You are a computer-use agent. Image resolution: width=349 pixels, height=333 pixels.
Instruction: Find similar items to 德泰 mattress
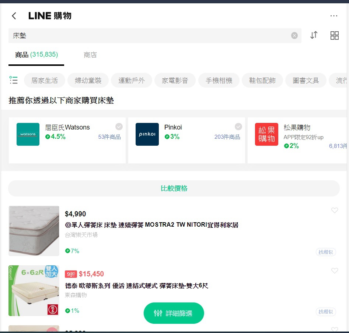pyautogui.click(x=326, y=312)
